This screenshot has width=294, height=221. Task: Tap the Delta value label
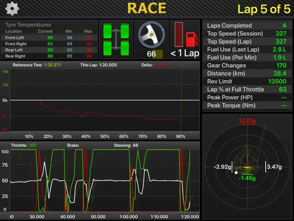[x=155, y=65]
